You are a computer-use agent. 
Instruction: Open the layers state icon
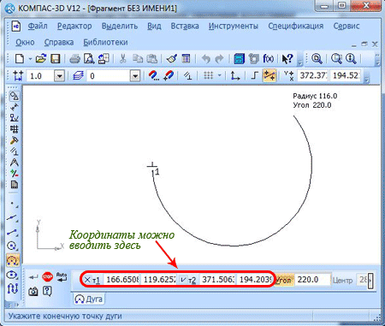pyautogui.click(x=78, y=76)
